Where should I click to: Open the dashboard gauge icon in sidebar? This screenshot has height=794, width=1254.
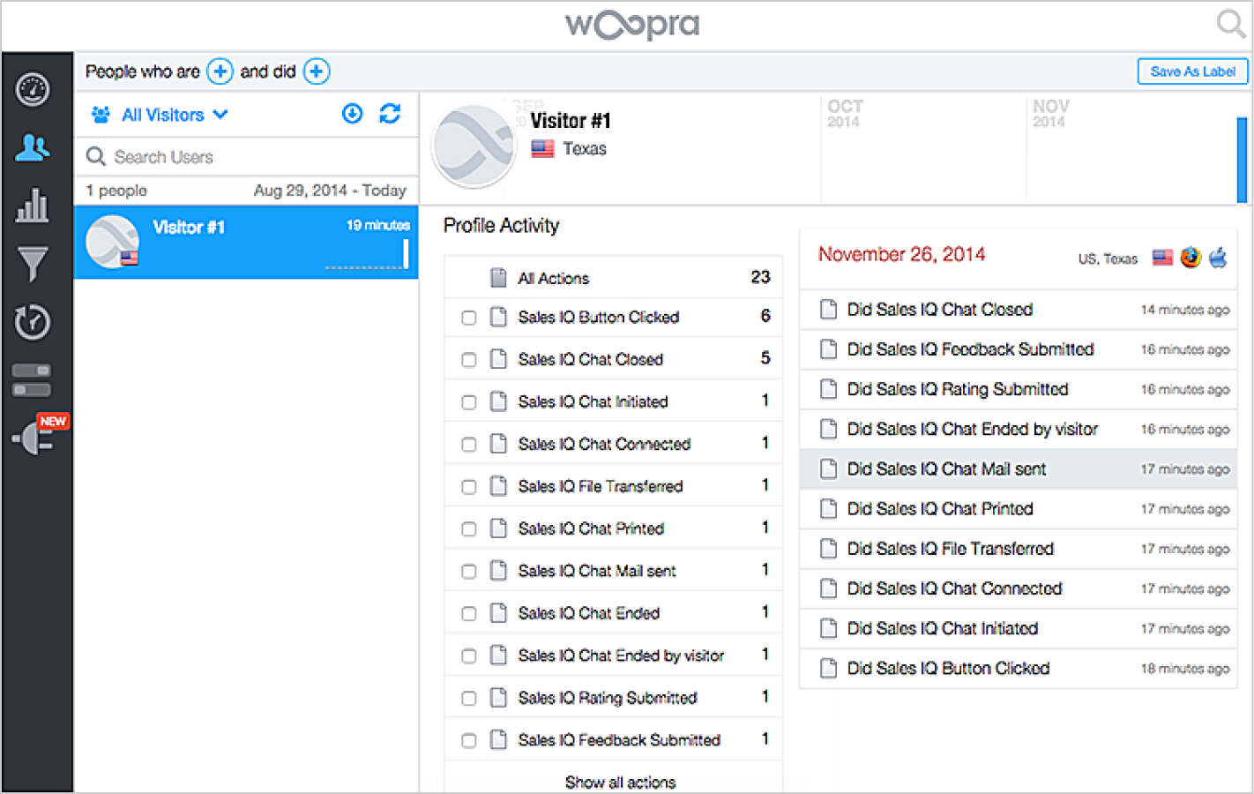point(33,89)
